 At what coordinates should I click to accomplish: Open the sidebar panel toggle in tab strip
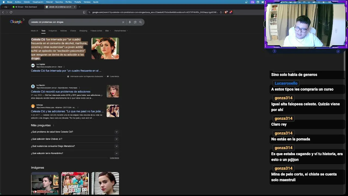click(x=6, y=7)
